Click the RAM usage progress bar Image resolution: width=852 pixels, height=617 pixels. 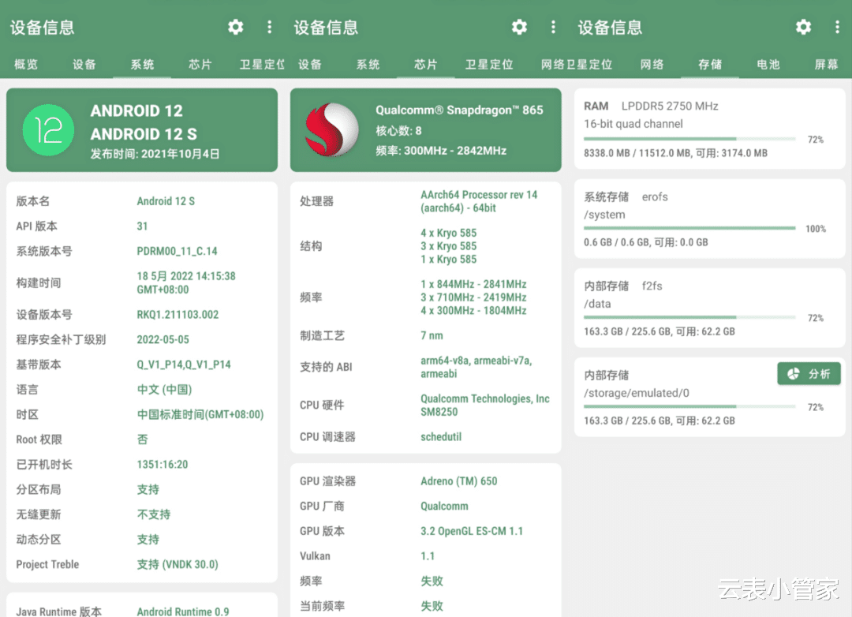(689, 139)
